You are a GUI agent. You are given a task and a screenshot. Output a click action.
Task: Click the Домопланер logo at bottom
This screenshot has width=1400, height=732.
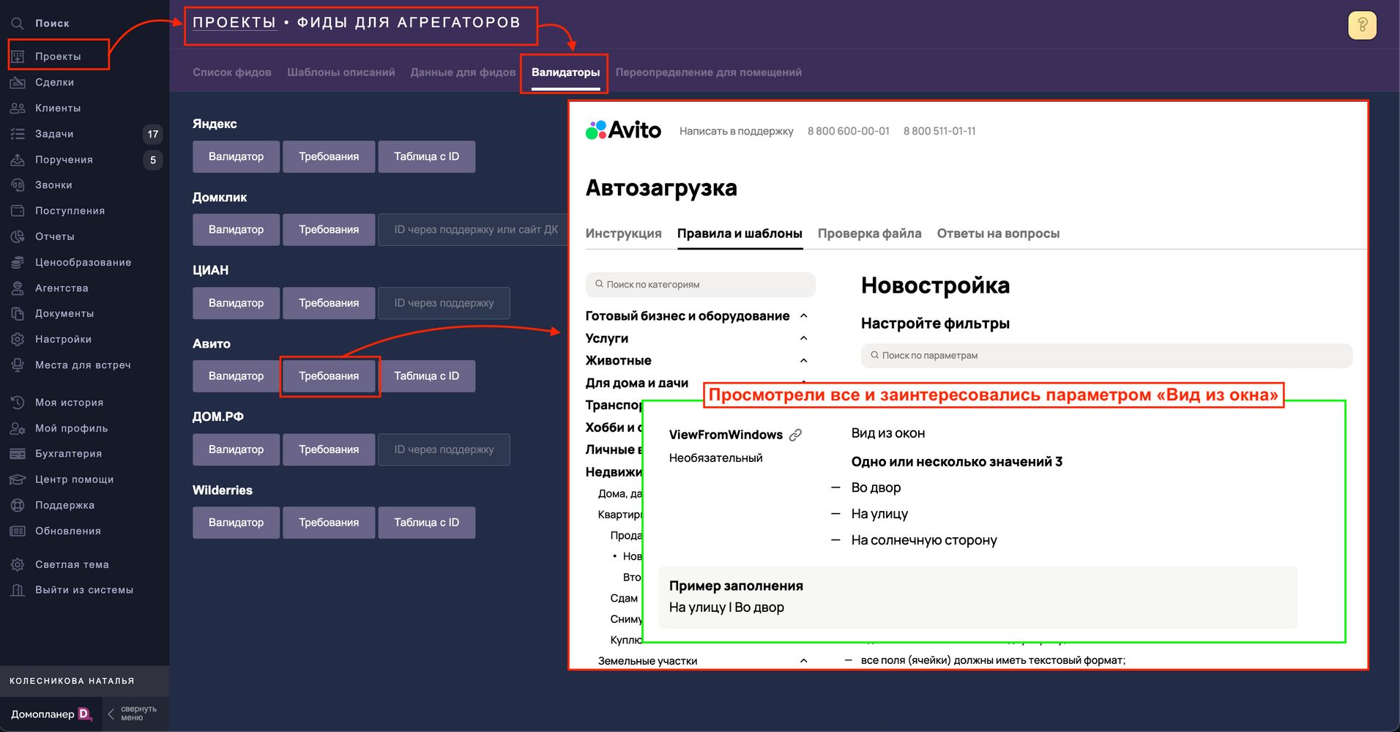51,714
